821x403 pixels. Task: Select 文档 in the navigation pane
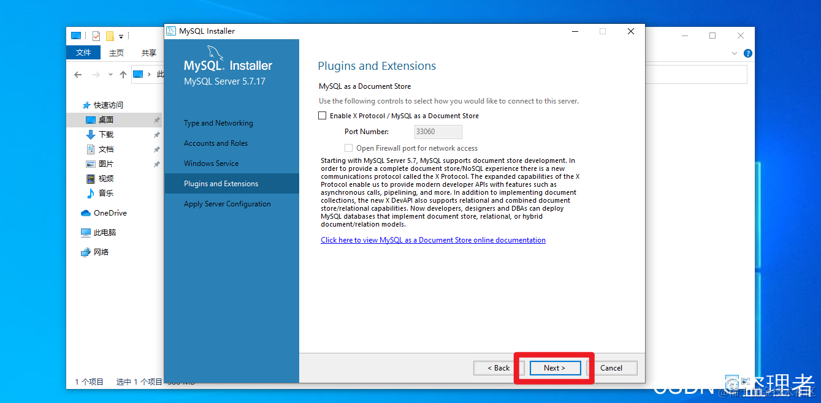pos(106,149)
